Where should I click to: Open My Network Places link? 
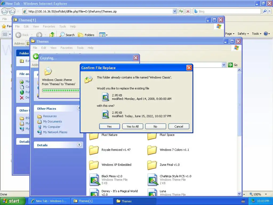tap(55, 132)
